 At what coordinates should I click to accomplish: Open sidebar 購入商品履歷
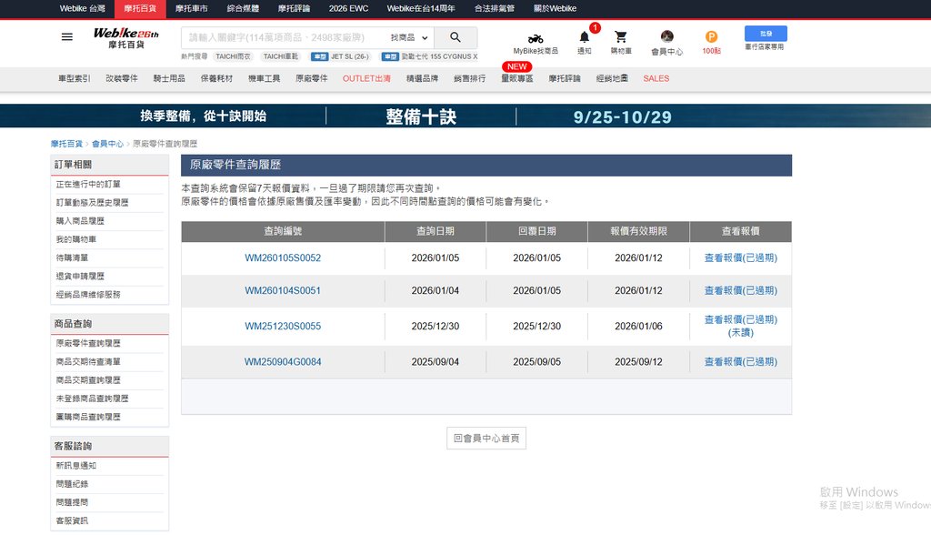coord(80,221)
